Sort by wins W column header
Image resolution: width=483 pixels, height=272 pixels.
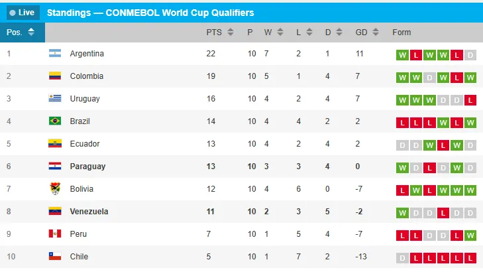coord(274,33)
